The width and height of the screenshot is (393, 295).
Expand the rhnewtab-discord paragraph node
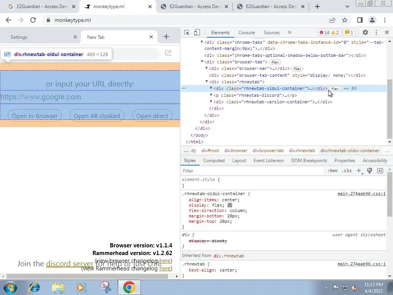click(211, 95)
